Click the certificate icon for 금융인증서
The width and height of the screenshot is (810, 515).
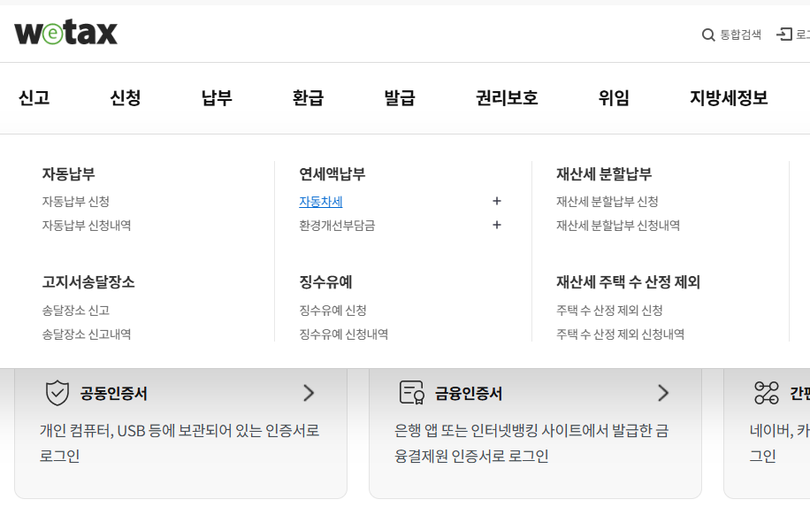[412, 393]
